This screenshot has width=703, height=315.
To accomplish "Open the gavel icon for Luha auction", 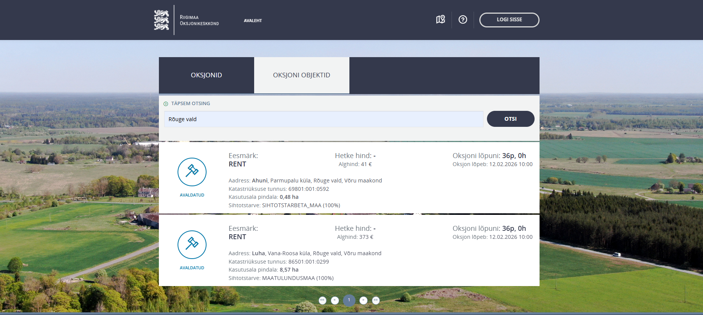I will pyautogui.click(x=192, y=245).
